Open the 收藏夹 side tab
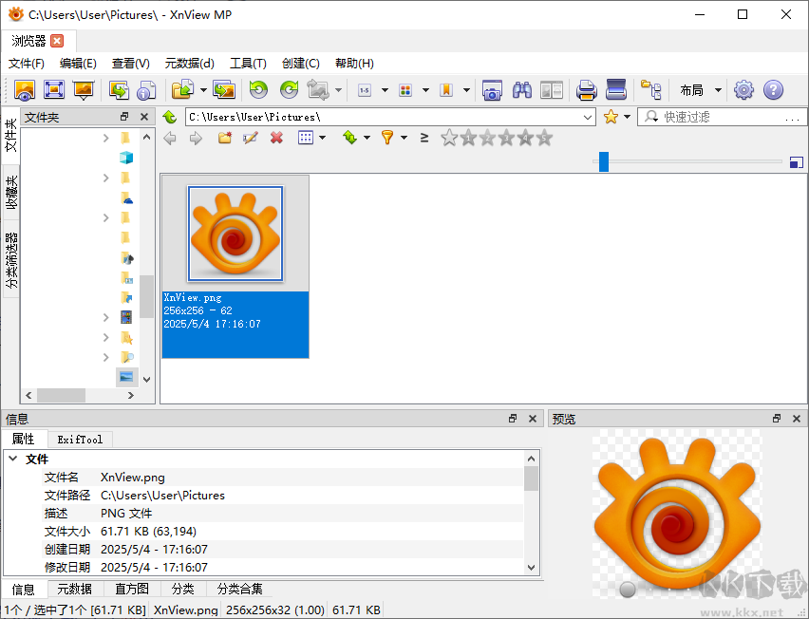 (11, 193)
